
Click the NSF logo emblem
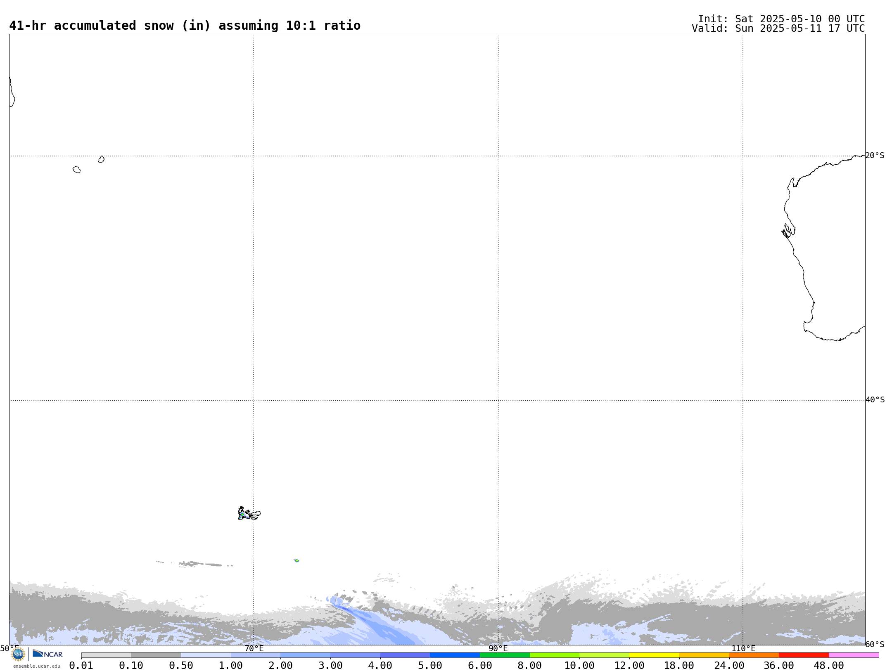pyautogui.click(x=18, y=654)
